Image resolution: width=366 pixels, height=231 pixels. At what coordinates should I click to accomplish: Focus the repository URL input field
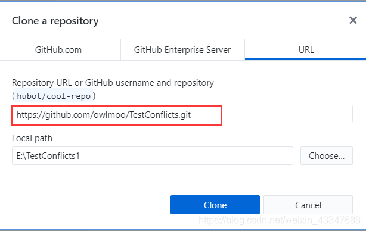tap(182, 114)
